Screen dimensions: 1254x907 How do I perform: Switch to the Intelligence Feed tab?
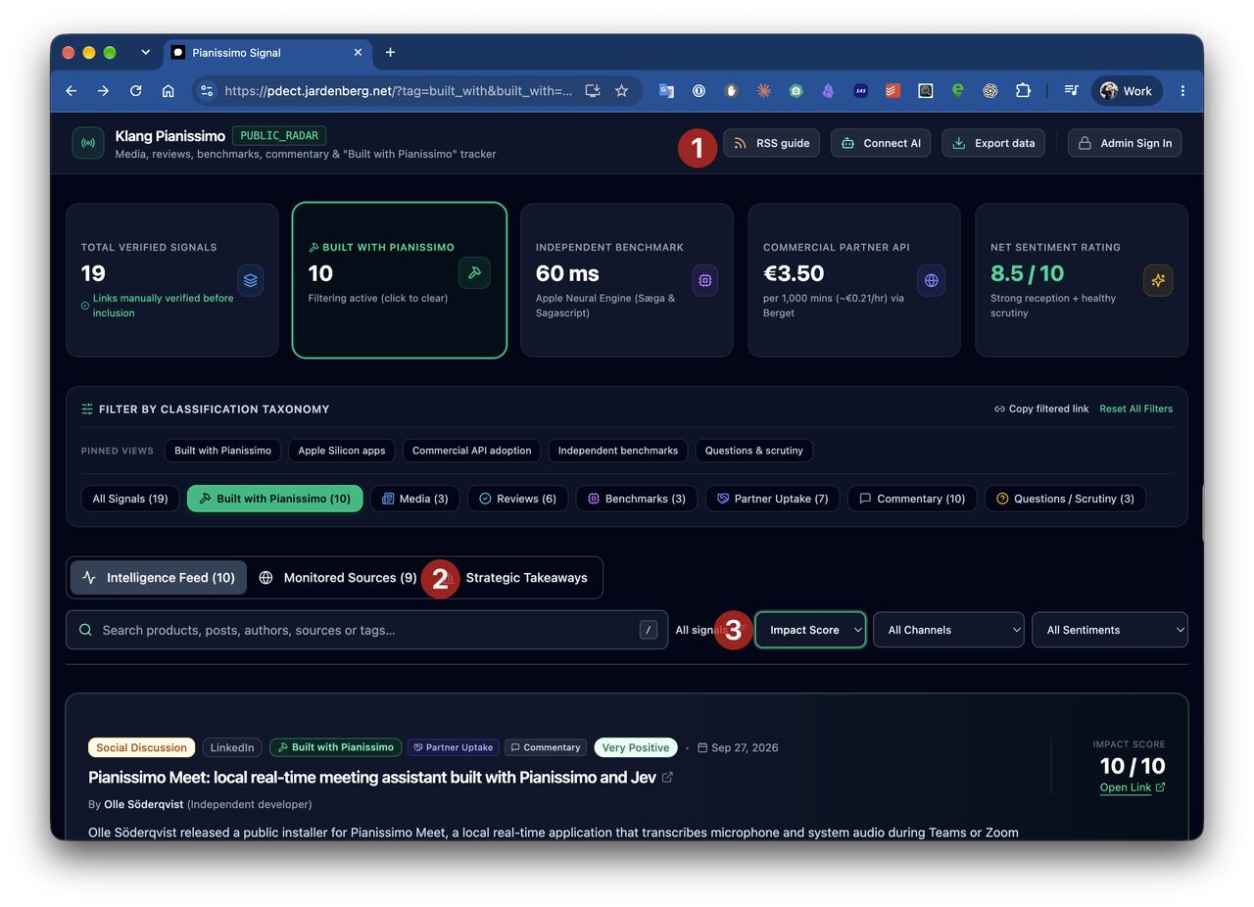point(158,578)
